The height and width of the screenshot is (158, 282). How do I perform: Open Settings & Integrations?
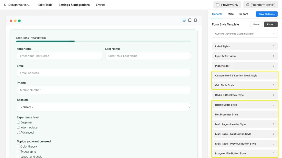click(74, 5)
